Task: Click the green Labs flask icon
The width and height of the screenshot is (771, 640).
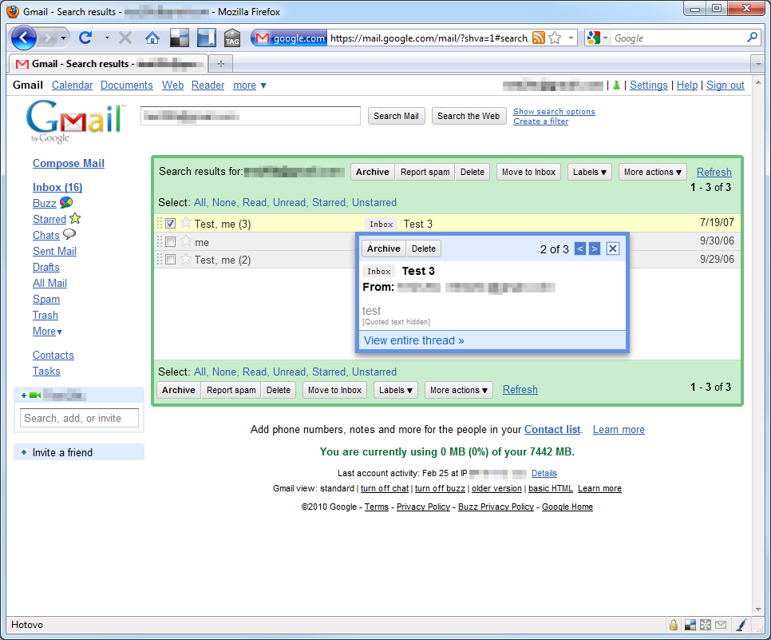Action: pyautogui.click(x=616, y=85)
